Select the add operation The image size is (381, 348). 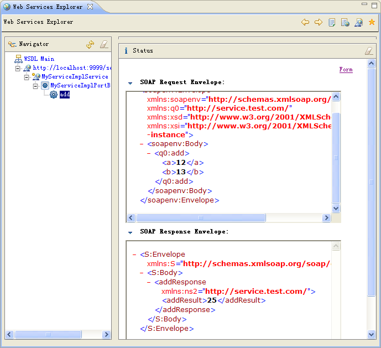tap(65, 95)
